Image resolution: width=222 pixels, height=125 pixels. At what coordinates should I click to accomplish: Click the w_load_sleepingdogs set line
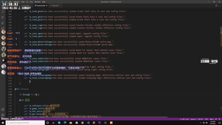click(x=88, y=78)
